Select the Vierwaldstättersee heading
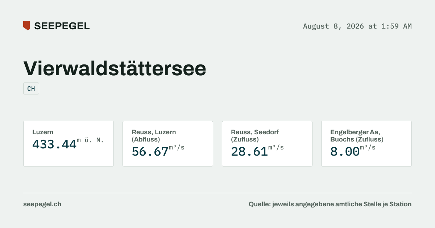The width and height of the screenshot is (435, 228). [x=115, y=68]
